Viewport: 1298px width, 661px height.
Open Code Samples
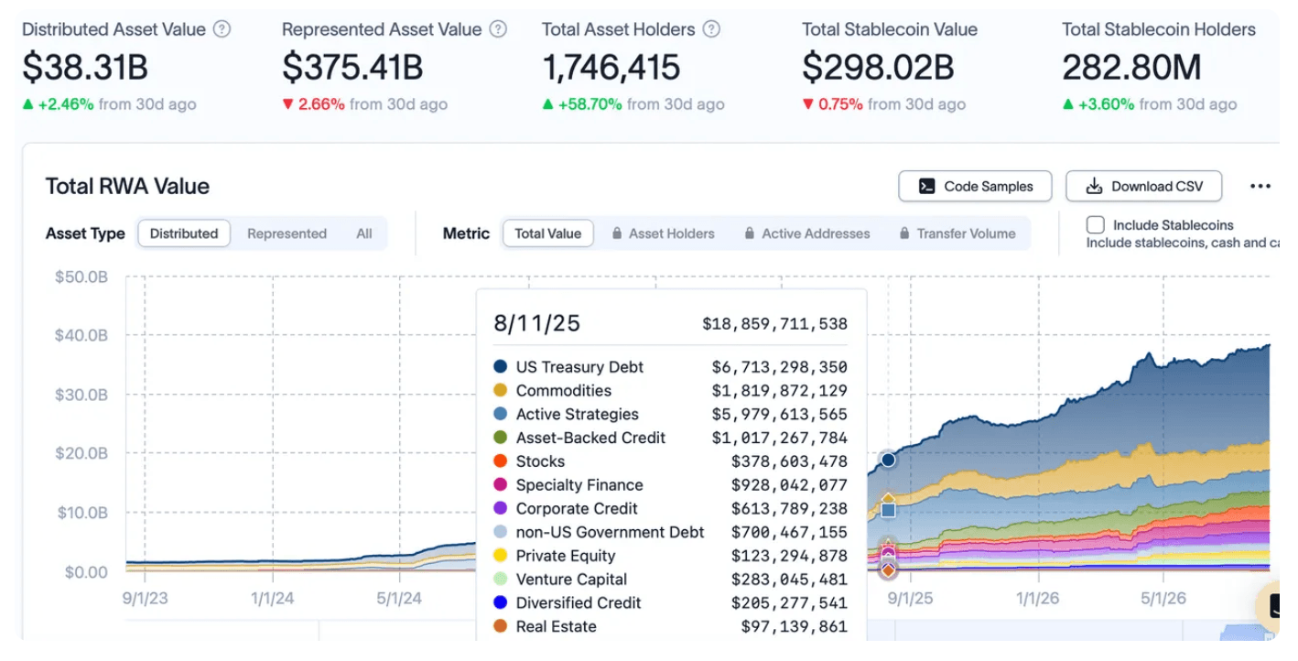[x=976, y=186]
